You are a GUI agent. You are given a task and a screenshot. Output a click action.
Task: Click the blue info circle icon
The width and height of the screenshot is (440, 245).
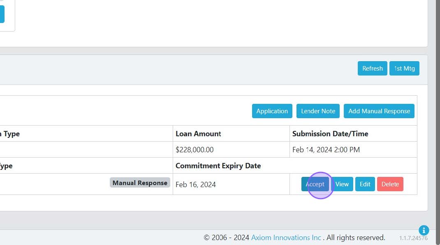[424, 230]
